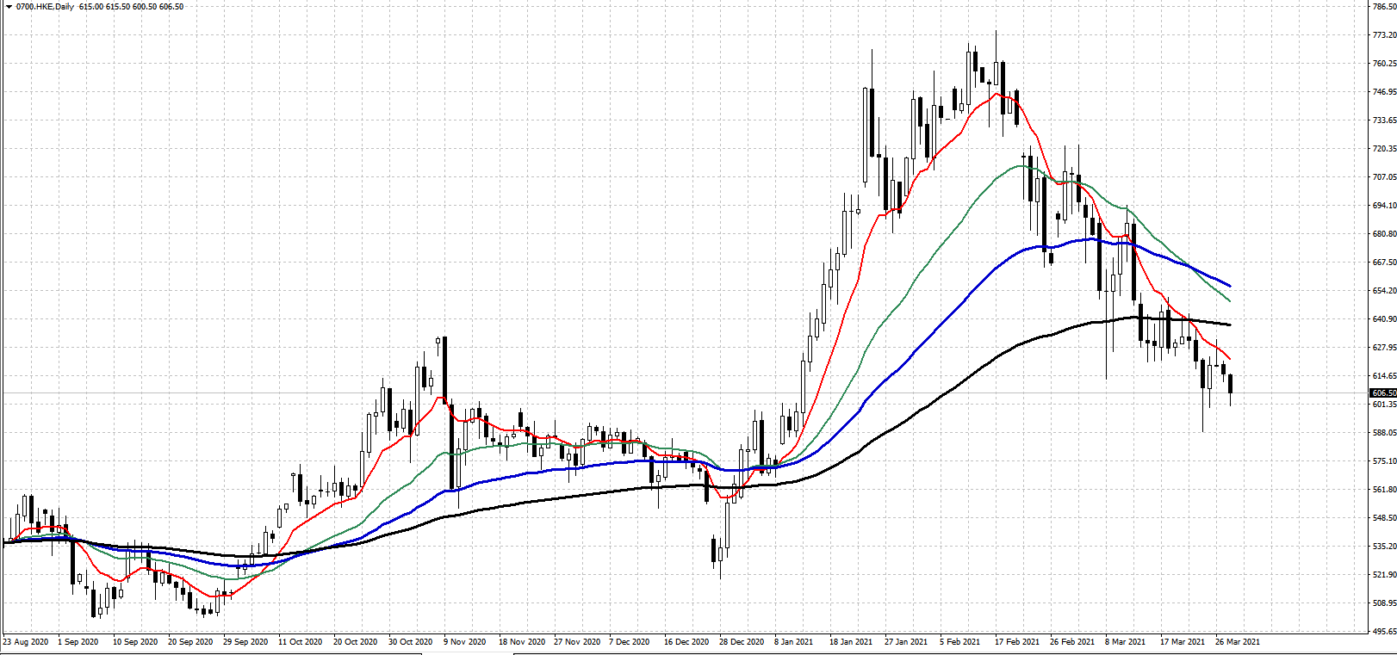Image resolution: width=1397 pixels, height=655 pixels.
Task: Select the 26 Mar 2021 date label
Action: click(1237, 642)
